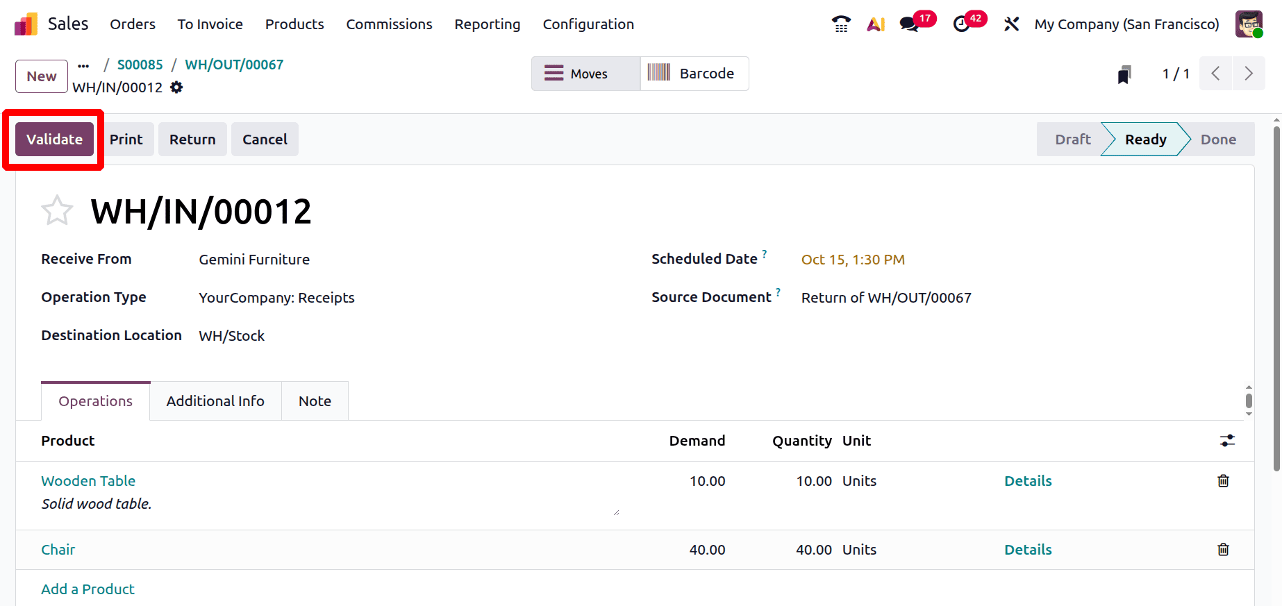Open column settings adjust icon

pos(1227,441)
